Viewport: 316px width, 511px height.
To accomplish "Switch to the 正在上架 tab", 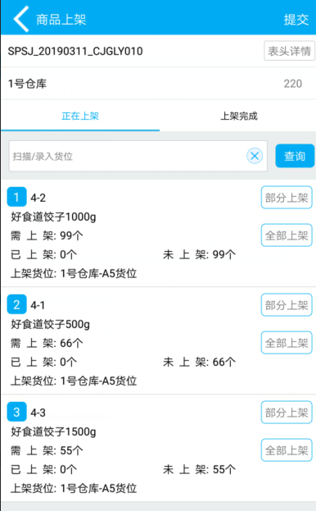I will (80, 116).
